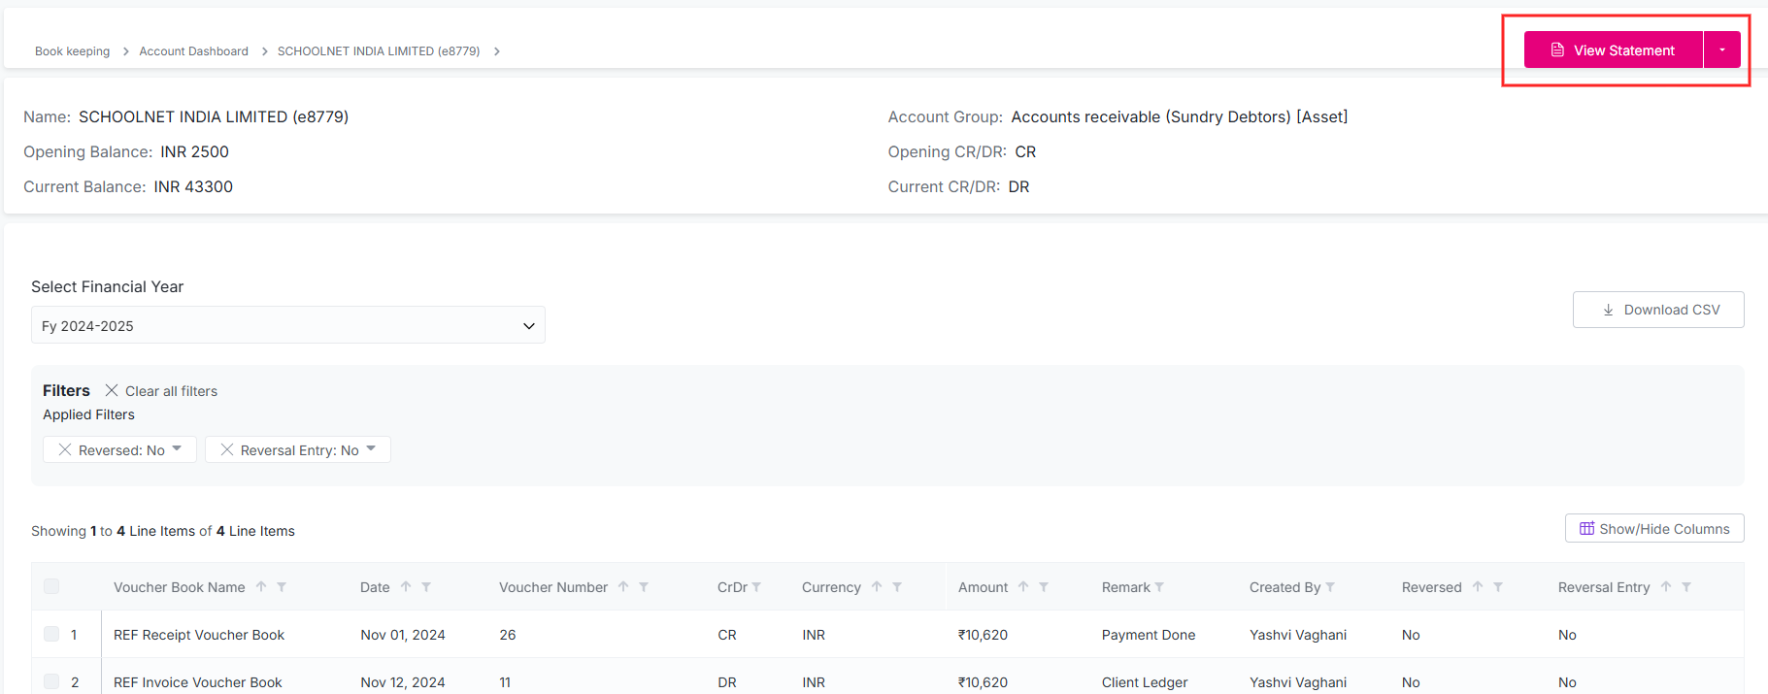Viewport: 1768px width, 694px height.
Task: Sort the Date column
Action: coord(406,587)
